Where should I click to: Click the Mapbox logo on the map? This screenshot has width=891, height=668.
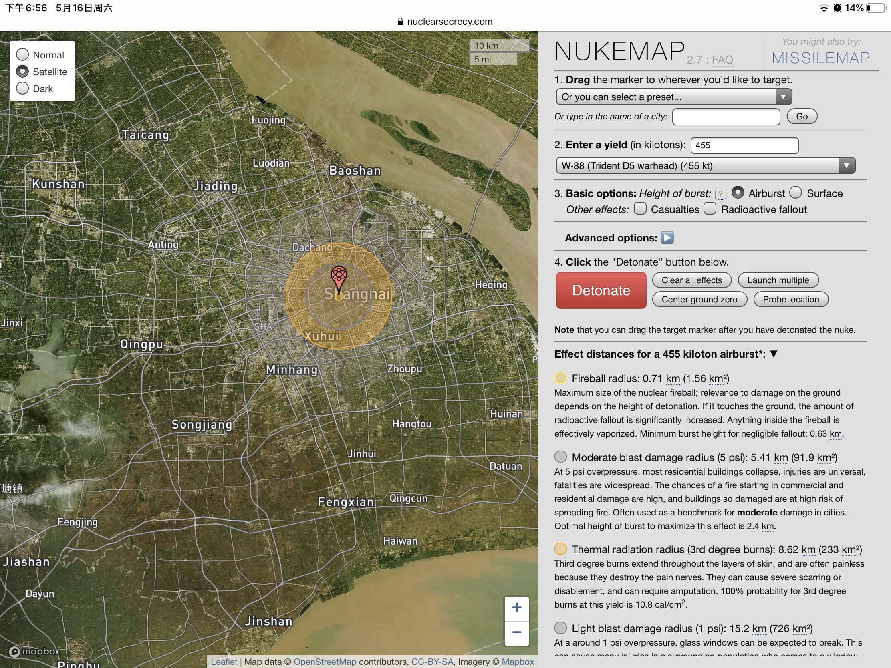[x=34, y=651]
